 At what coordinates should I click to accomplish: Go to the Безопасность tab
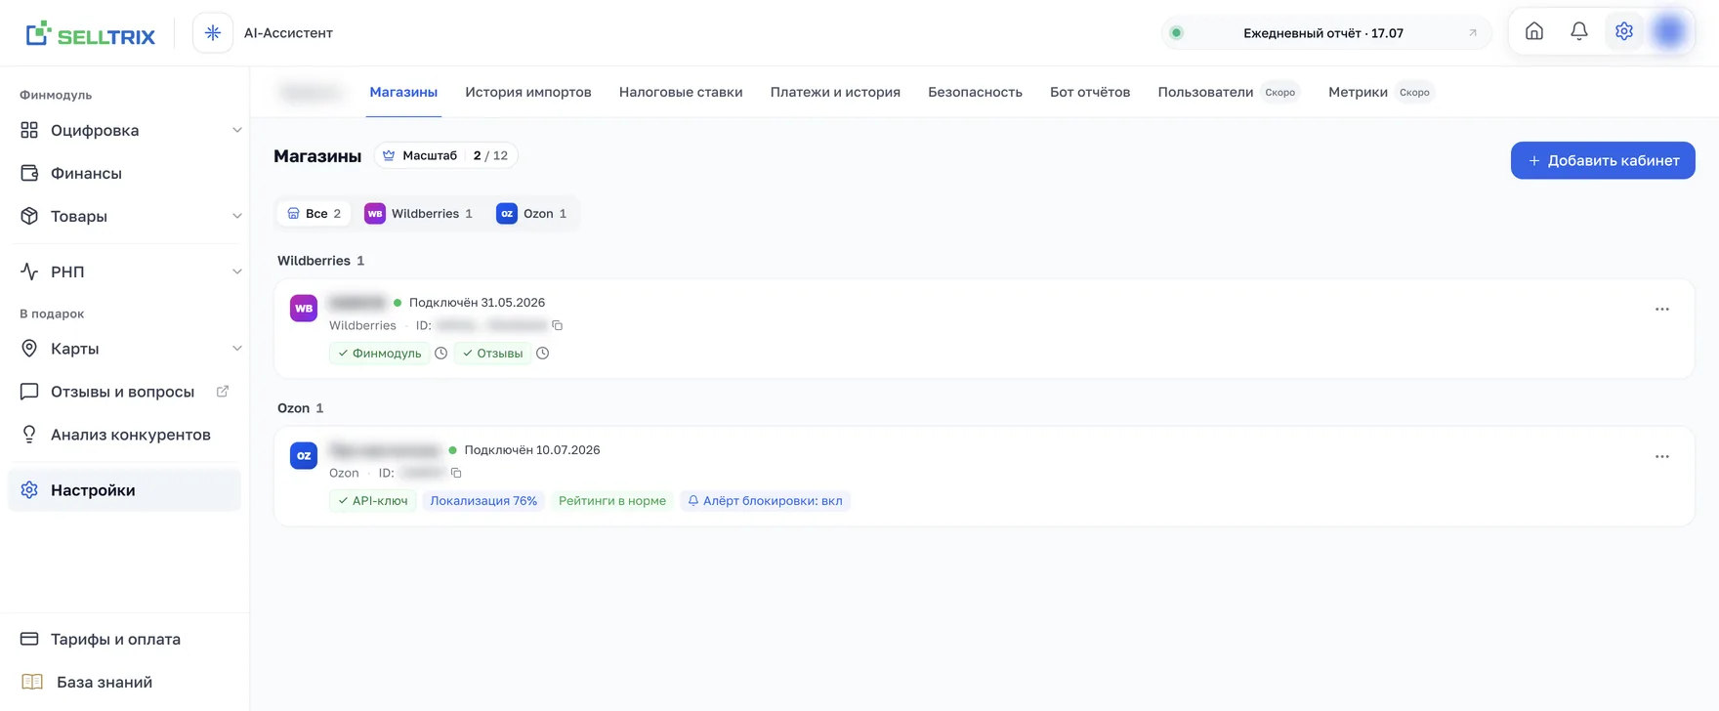975,92
